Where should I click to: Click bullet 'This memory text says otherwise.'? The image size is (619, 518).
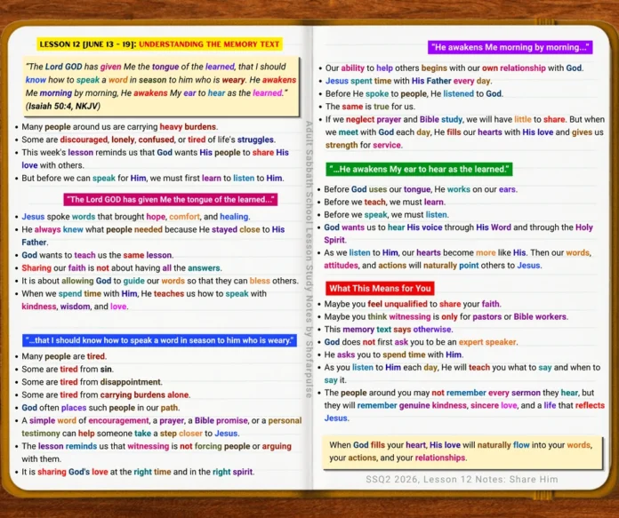point(389,330)
